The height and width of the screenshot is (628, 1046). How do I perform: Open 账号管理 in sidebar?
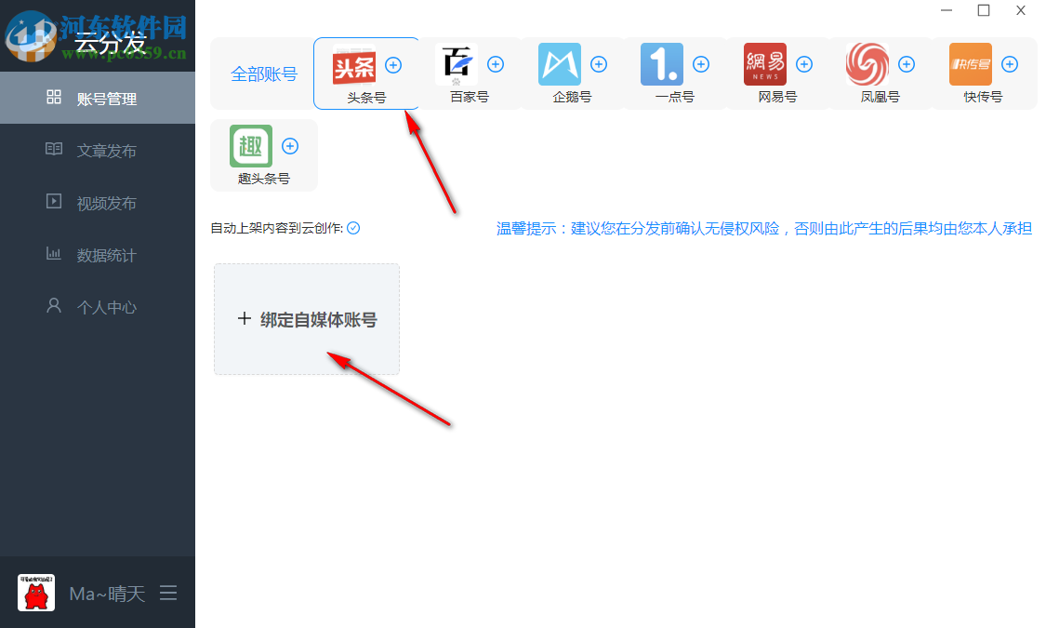click(x=98, y=98)
